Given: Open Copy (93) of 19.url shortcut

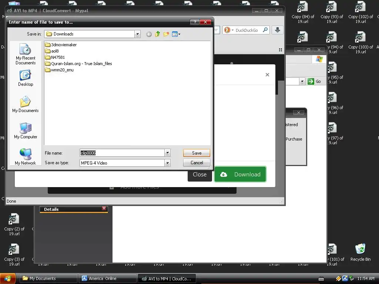Looking at the screenshot, I should point(332,12).
